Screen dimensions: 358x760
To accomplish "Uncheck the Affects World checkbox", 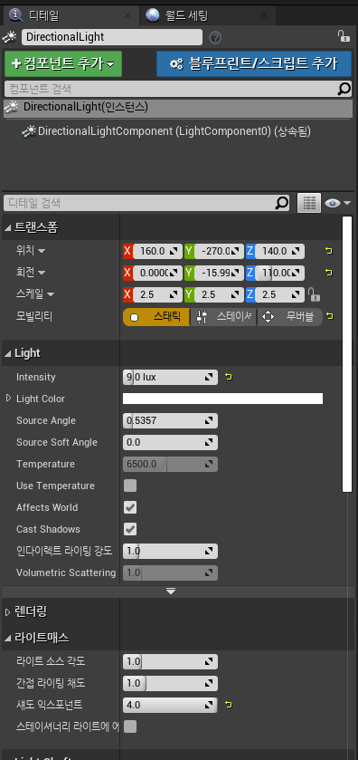I will pos(130,507).
